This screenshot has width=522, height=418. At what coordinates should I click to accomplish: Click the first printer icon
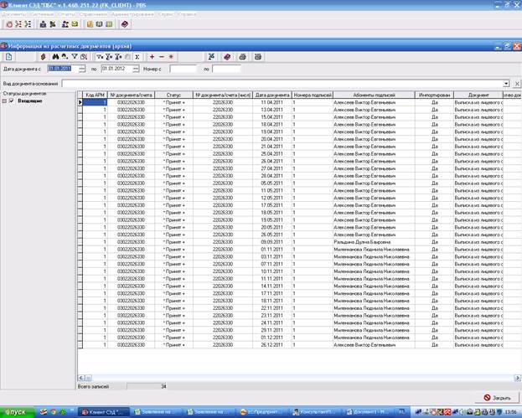coord(243,57)
